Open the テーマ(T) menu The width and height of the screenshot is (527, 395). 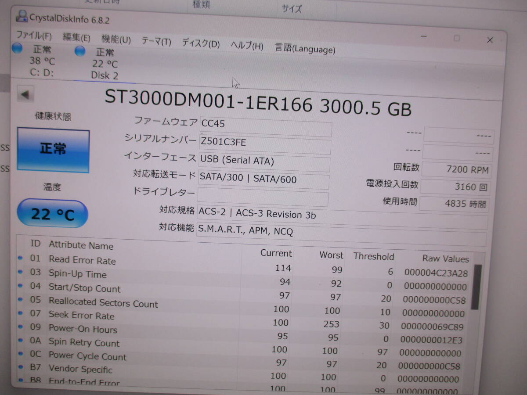pos(156,42)
